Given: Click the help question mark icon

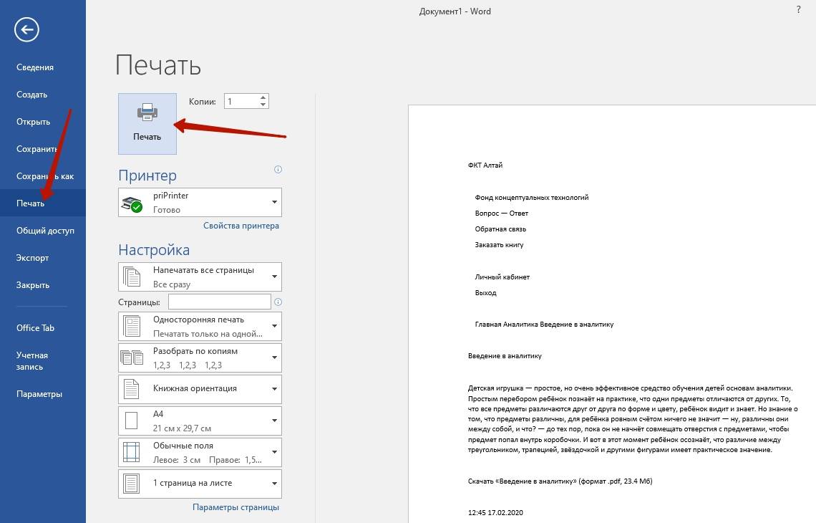Looking at the screenshot, I should (x=798, y=10).
